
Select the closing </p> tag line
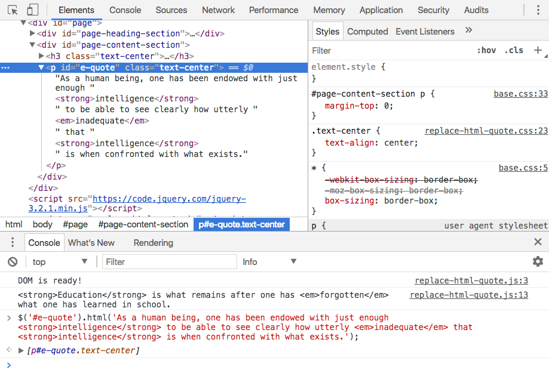pyautogui.click(x=56, y=165)
